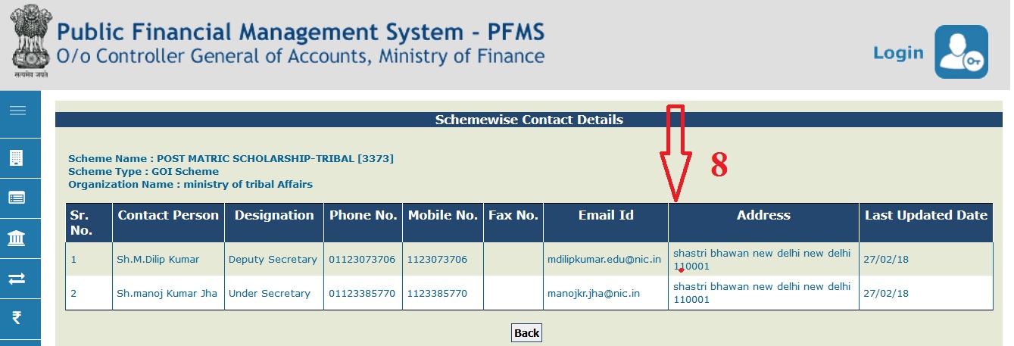Screen dimensions: 1014x346
Task: Click Last Updated Date column header
Action: pyautogui.click(x=926, y=215)
